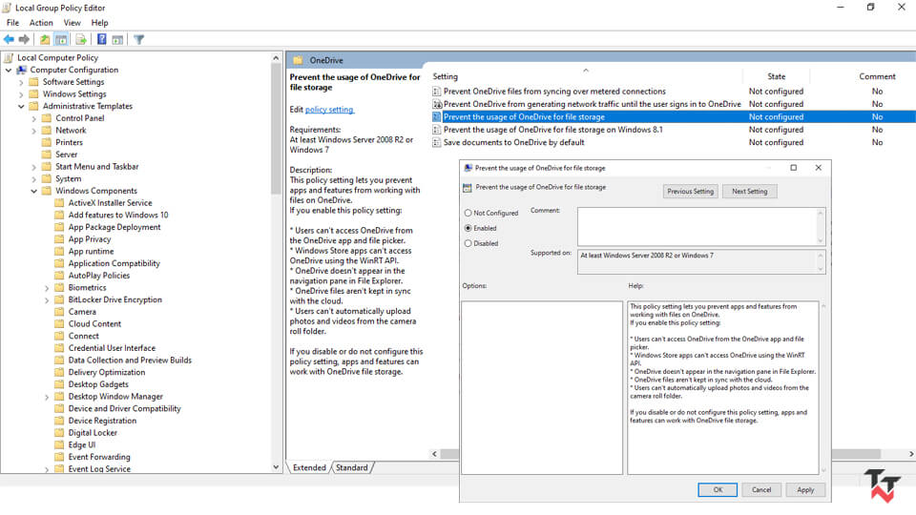The image size is (916, 515).
Task: Open the Help menu
Action: click(99, 22)
